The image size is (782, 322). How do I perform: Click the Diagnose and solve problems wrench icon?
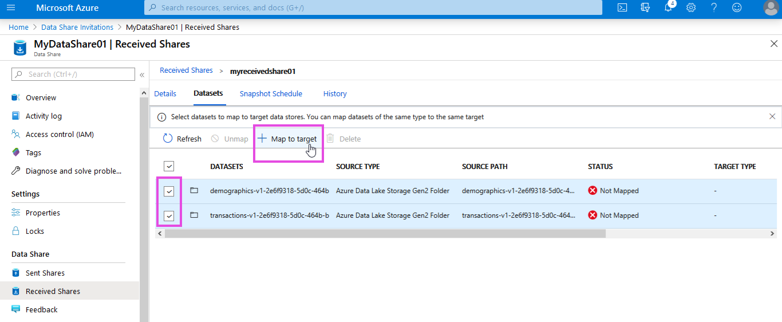(16, 171)
